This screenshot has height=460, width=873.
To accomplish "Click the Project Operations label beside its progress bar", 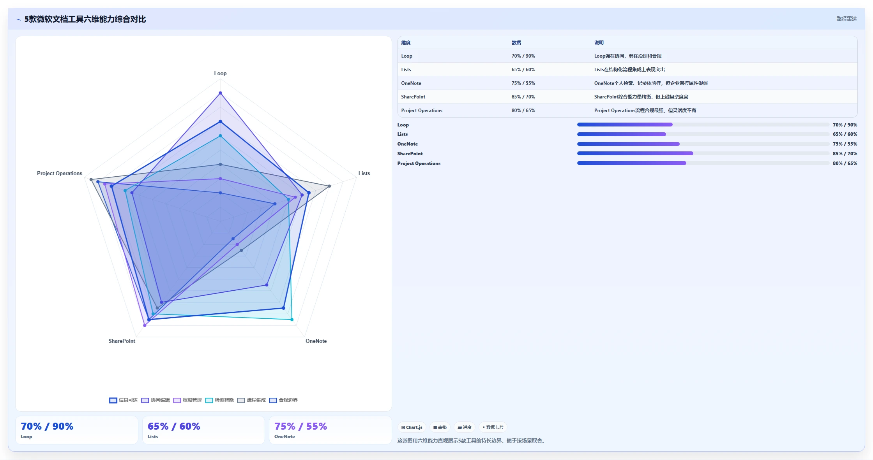I will tap(419, 163).
